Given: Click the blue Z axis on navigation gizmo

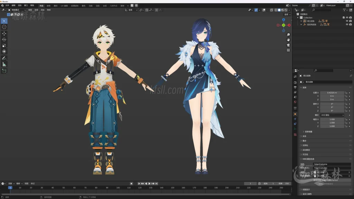Looking at the screenshot, I should pyautogui.click(x=283, y=20).
